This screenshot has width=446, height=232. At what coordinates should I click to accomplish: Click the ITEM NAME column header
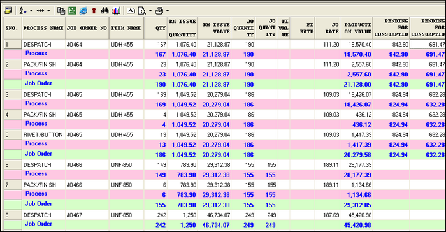tap(127, 28)
